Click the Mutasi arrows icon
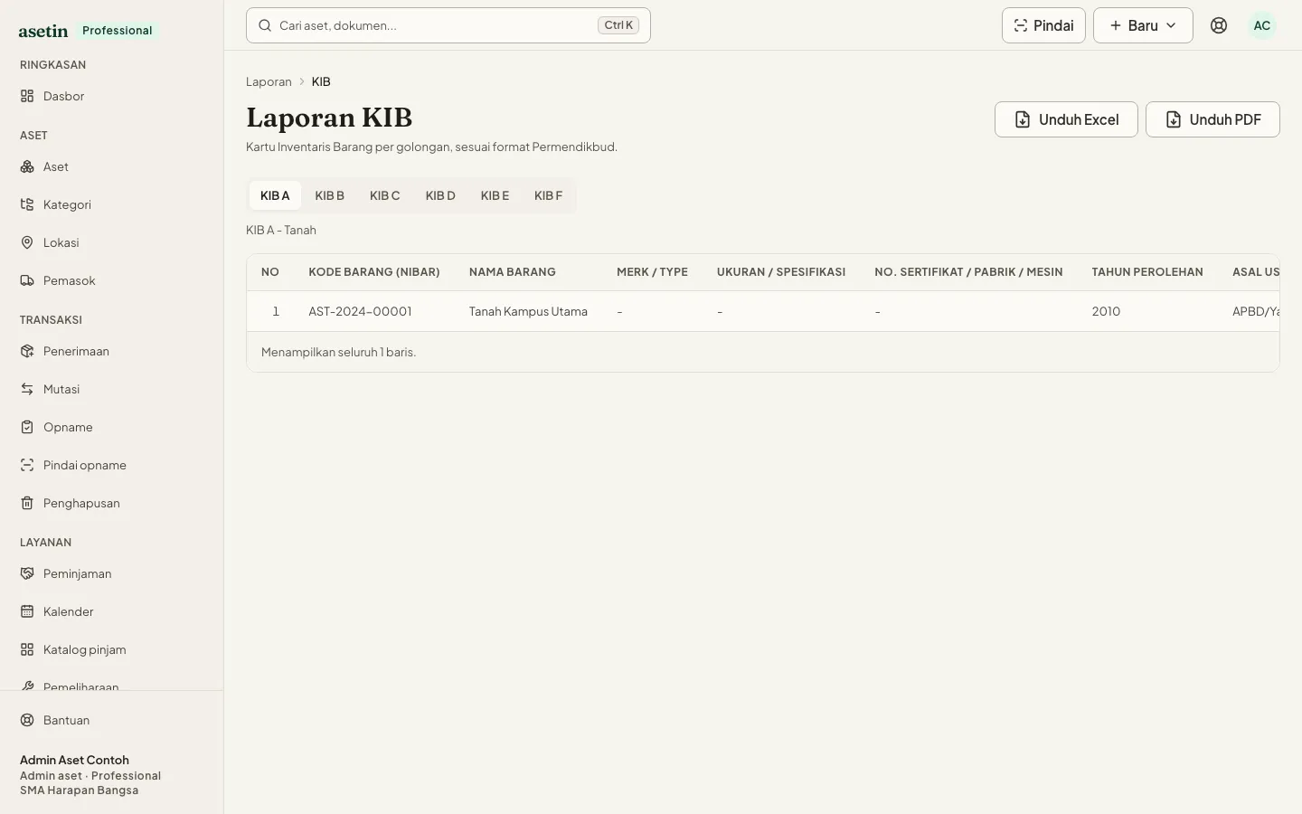 point(27,389)
